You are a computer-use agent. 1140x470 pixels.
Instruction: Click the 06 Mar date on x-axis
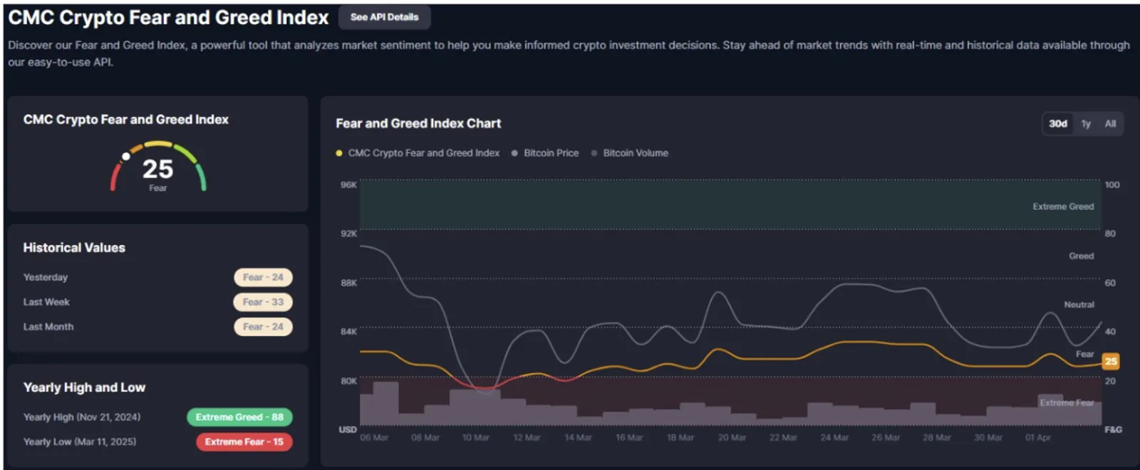pos(374,438)
